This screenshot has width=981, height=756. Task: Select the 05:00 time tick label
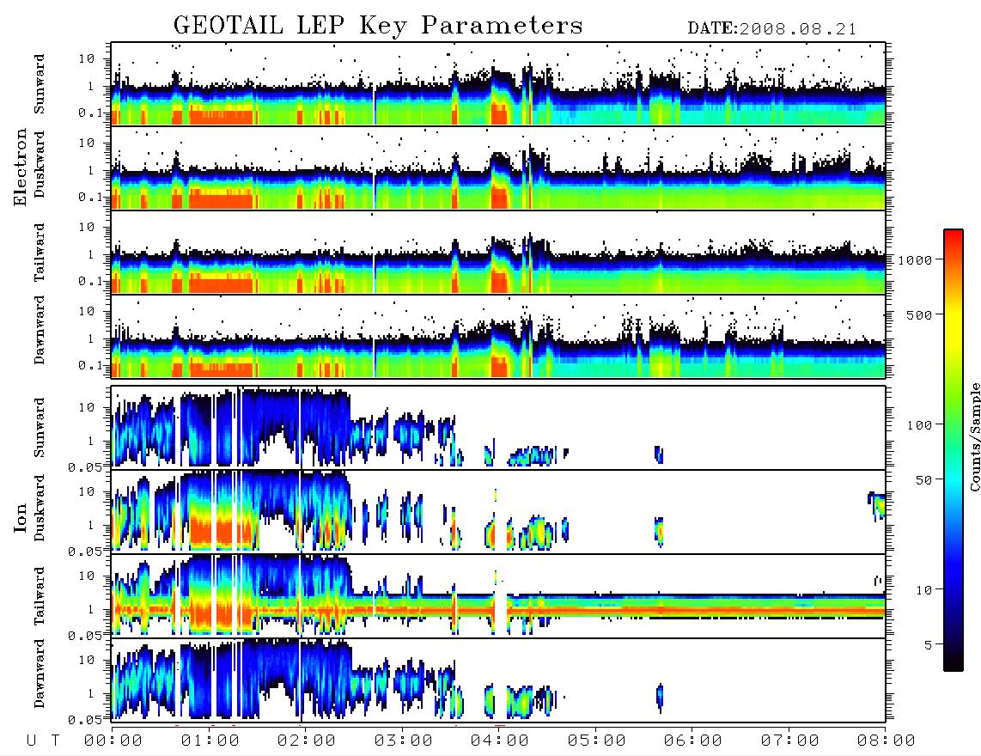597,741
